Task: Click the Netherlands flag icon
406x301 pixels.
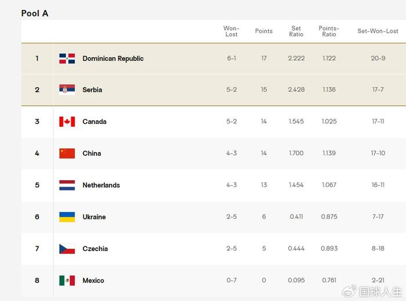Action: pos(67,185)
